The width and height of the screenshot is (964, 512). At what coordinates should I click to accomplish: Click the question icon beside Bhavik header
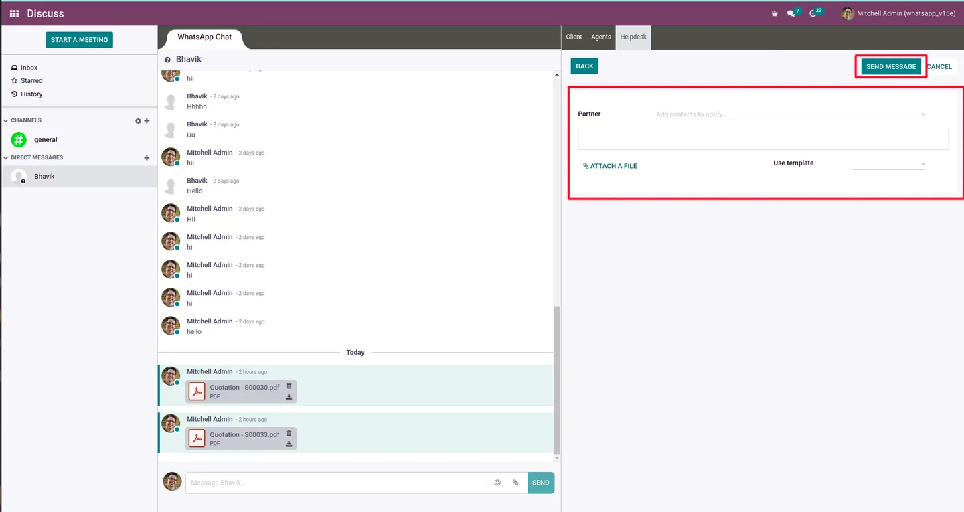coord(167,60)
